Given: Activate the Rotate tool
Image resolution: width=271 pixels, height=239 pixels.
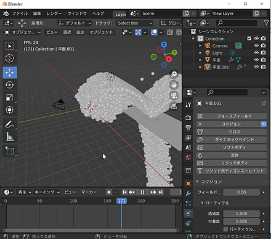Looking at the screenshot, I should (10, 85).
